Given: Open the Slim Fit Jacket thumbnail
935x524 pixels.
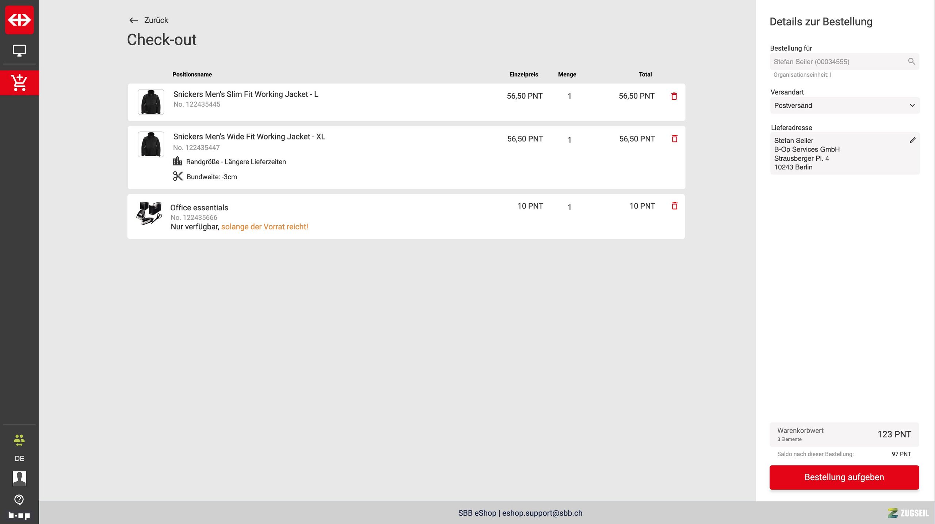Looking at the screenshot, I should coord(151,102).
